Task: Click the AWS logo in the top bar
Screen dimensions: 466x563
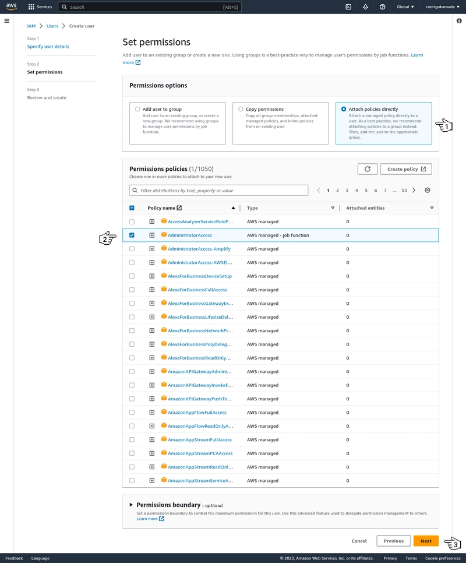Action: coord(12,6)
